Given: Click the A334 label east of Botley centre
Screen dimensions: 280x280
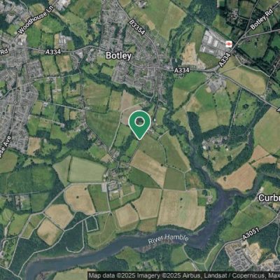Looking at the screenshot, I should click(182, 70).
